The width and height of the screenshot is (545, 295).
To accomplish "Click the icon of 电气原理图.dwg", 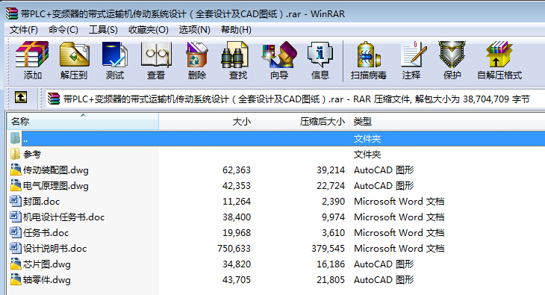I will [16, 185].
